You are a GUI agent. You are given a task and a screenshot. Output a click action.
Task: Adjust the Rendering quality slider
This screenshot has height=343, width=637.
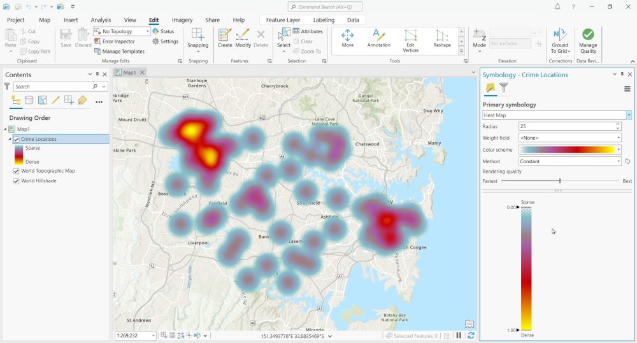pos(559,181)
